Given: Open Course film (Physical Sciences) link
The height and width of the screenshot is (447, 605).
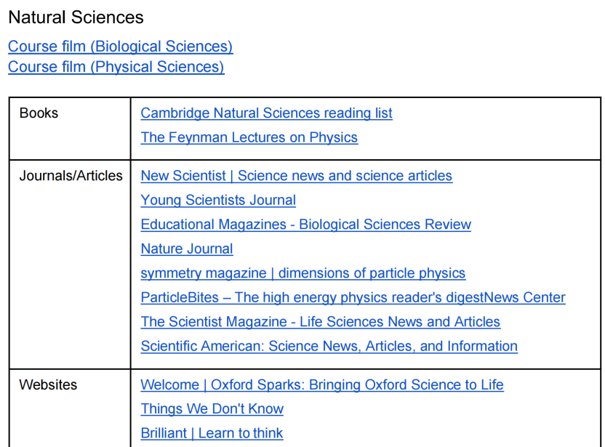Looking at the screenshot, I should coord(116,67).
